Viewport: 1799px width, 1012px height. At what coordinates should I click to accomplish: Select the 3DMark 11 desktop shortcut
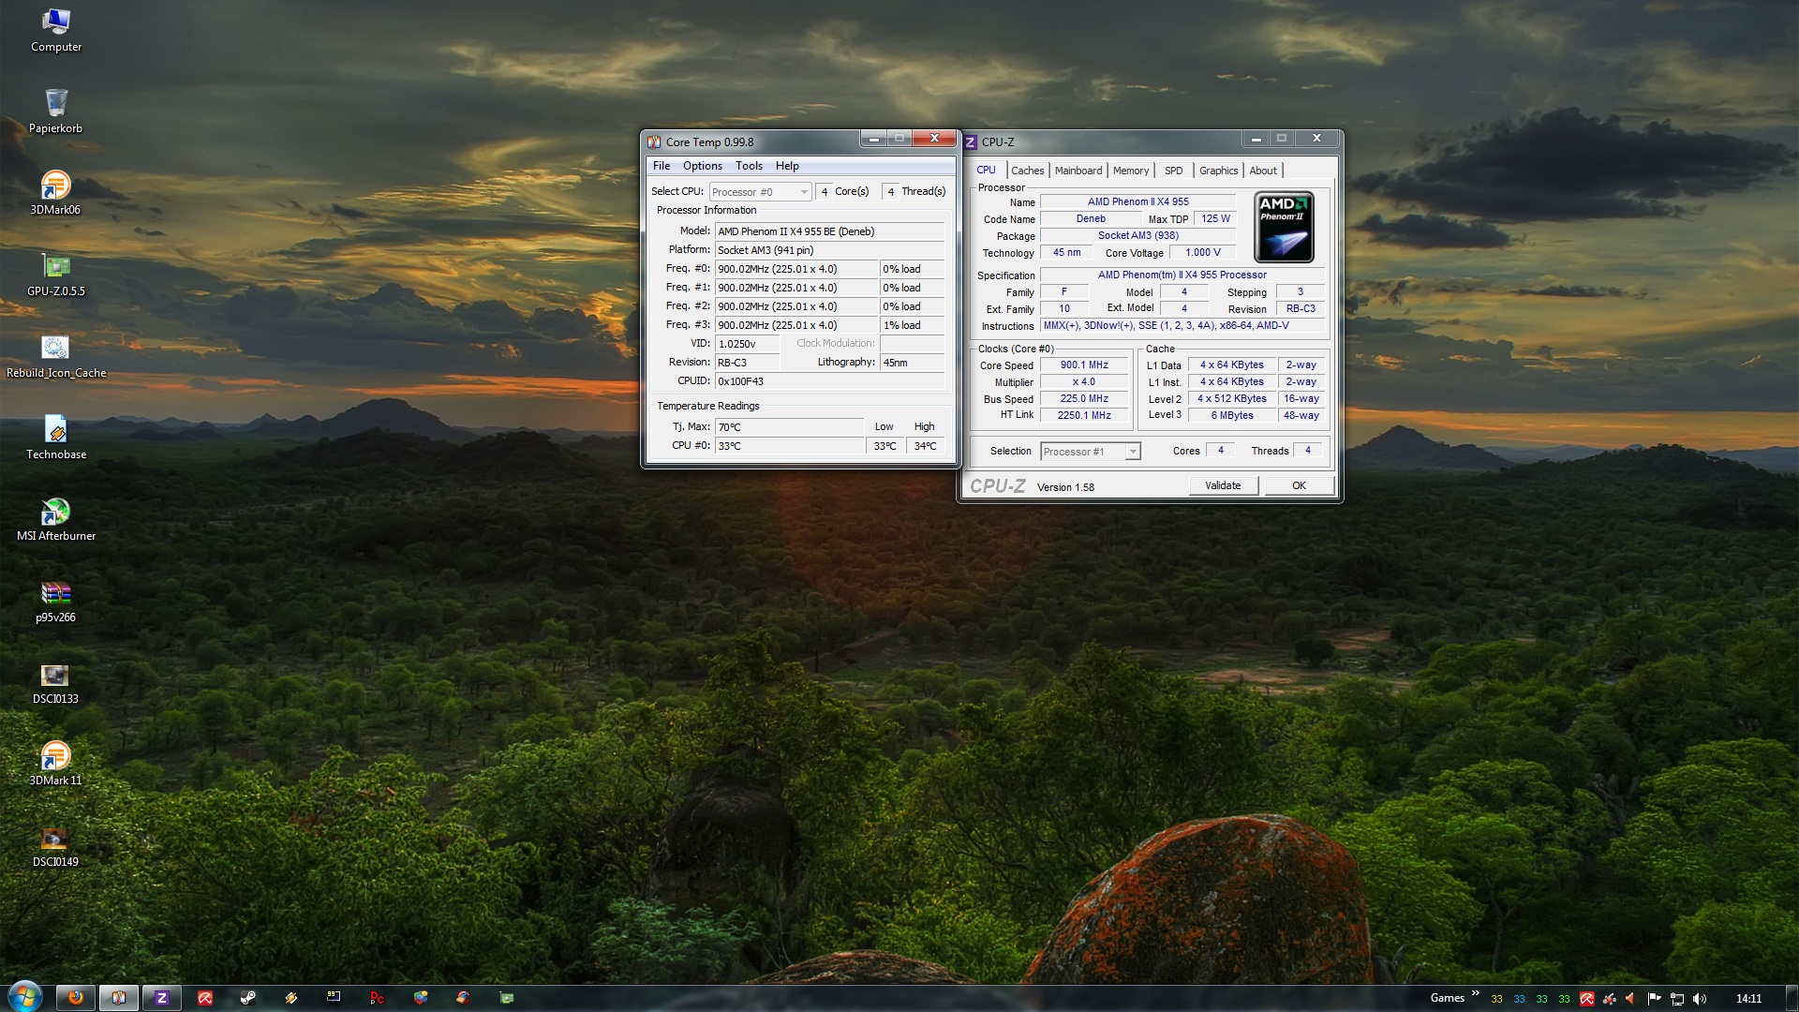pyautogui.click(x=56, y=764)
